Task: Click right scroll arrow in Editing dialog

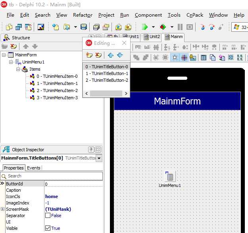Action: click(126, 94)
